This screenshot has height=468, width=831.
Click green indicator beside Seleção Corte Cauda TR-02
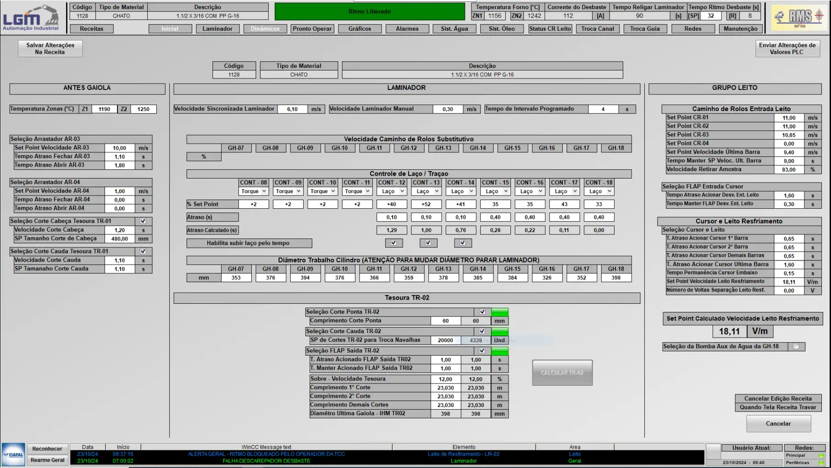point(499,331)
